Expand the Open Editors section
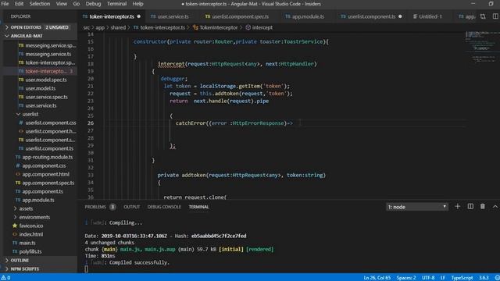 pyautogui.click(x=39, y=27)
